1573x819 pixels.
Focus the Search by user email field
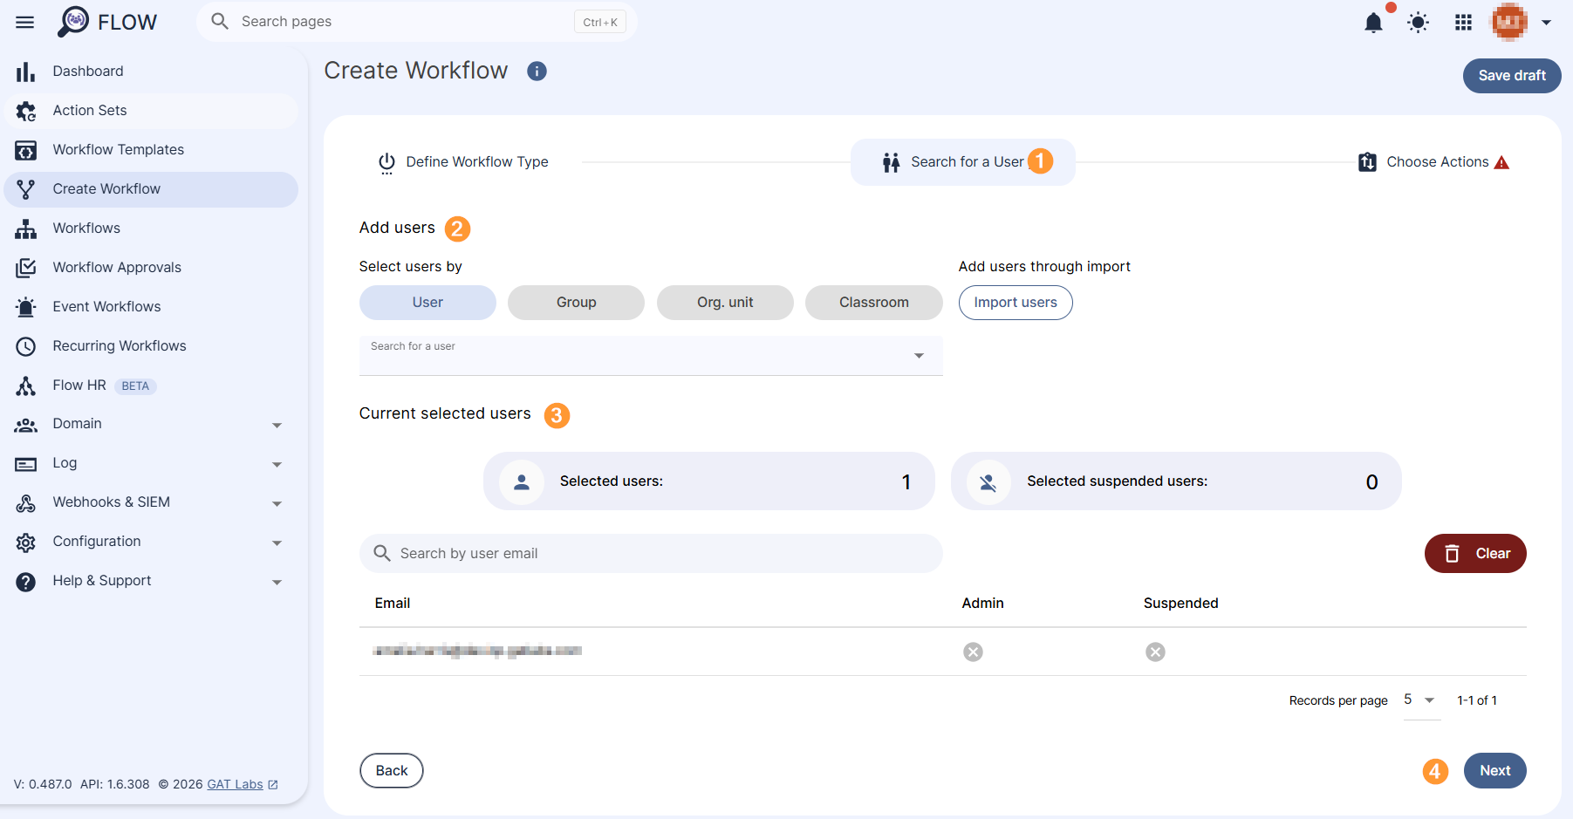[651, 554]
